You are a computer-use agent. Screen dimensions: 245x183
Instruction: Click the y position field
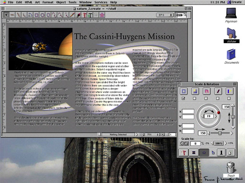click(x=188, y=117)
